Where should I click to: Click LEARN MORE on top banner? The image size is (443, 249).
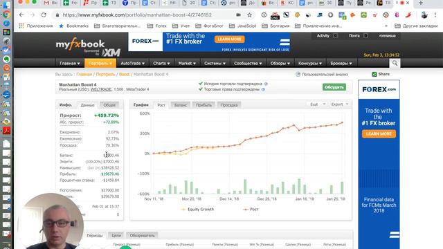(229, 39)
